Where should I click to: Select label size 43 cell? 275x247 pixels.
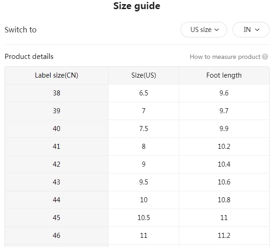pyautogui.click(x=57, y=182)
